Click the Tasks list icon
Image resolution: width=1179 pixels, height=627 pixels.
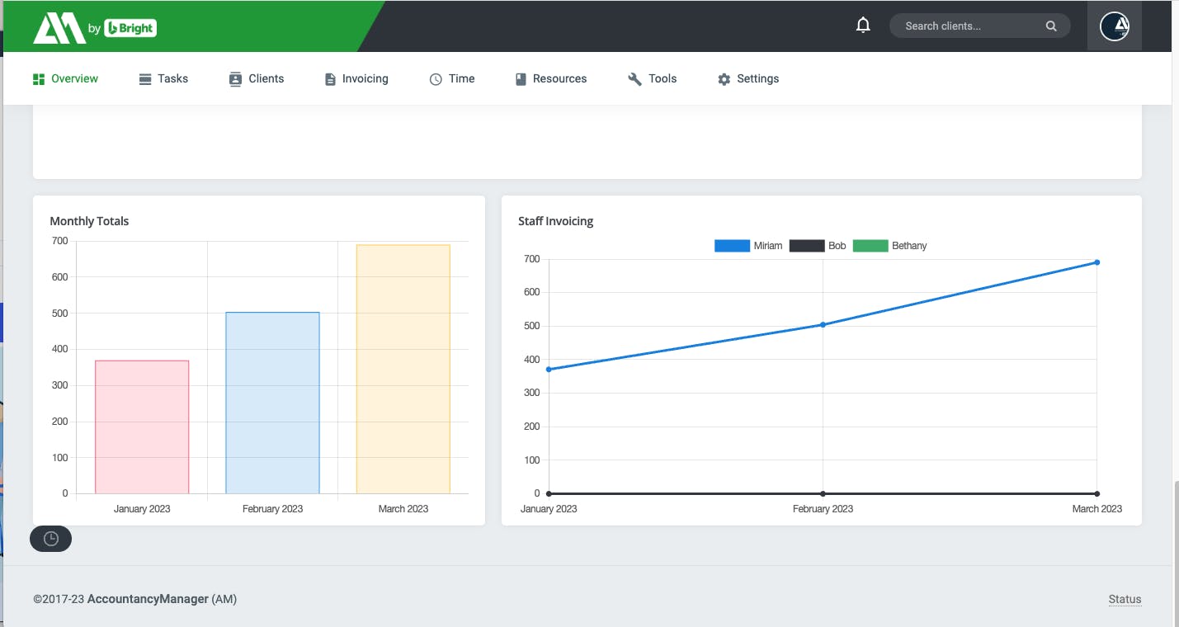145,79
